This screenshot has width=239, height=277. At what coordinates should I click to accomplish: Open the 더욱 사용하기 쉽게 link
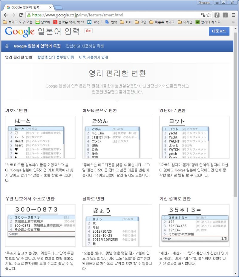point(94,57)
